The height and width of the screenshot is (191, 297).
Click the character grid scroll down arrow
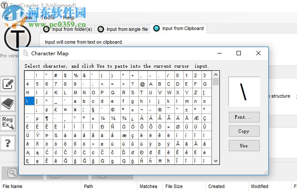216,161
